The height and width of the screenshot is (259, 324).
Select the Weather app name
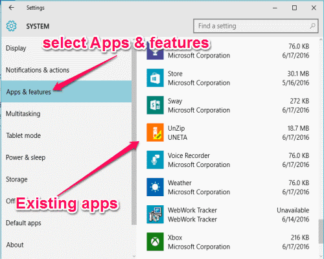tap(179, 183)
